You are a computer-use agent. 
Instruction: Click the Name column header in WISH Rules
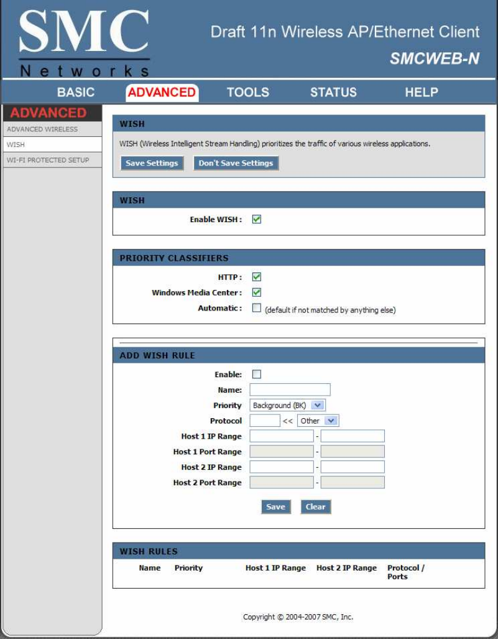tap(149, 567)
